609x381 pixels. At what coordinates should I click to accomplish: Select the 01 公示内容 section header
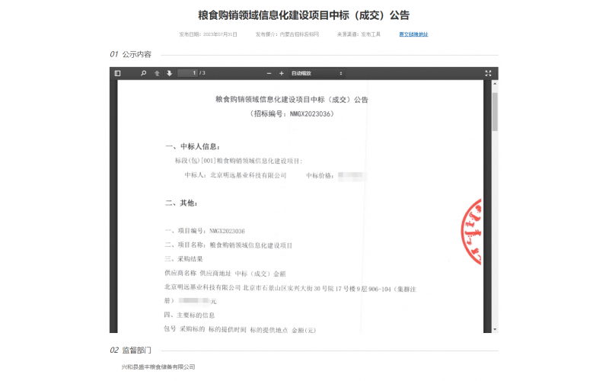[131, 55]
